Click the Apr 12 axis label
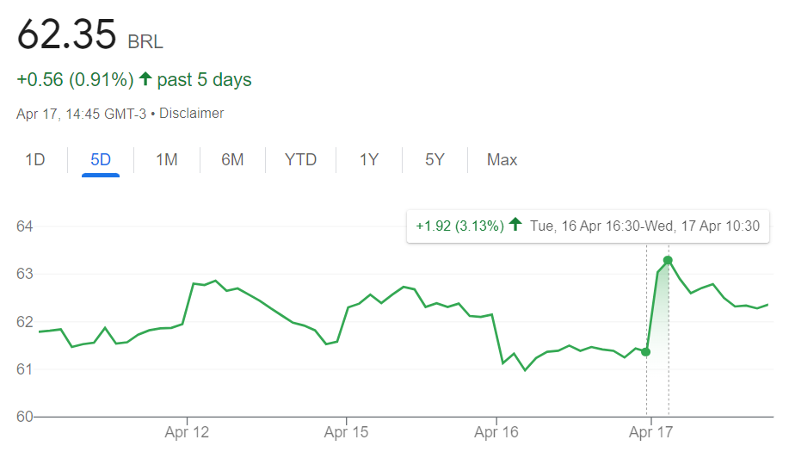 tap(187, 432)
